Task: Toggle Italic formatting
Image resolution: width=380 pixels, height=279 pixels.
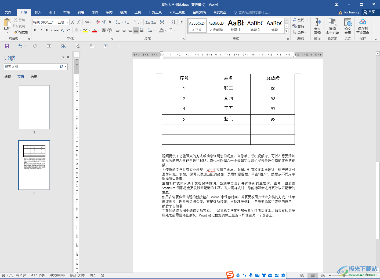Action: tap(41, 30)
